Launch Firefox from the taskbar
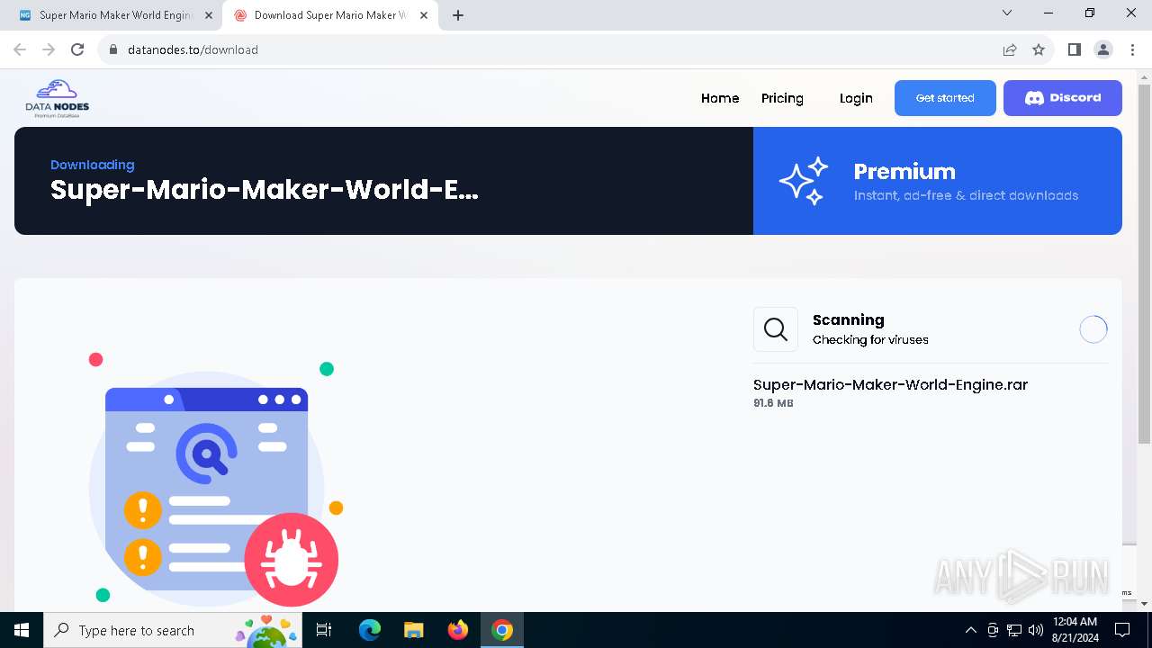The width and height of the screenshot is (1152, 648). 458,630
